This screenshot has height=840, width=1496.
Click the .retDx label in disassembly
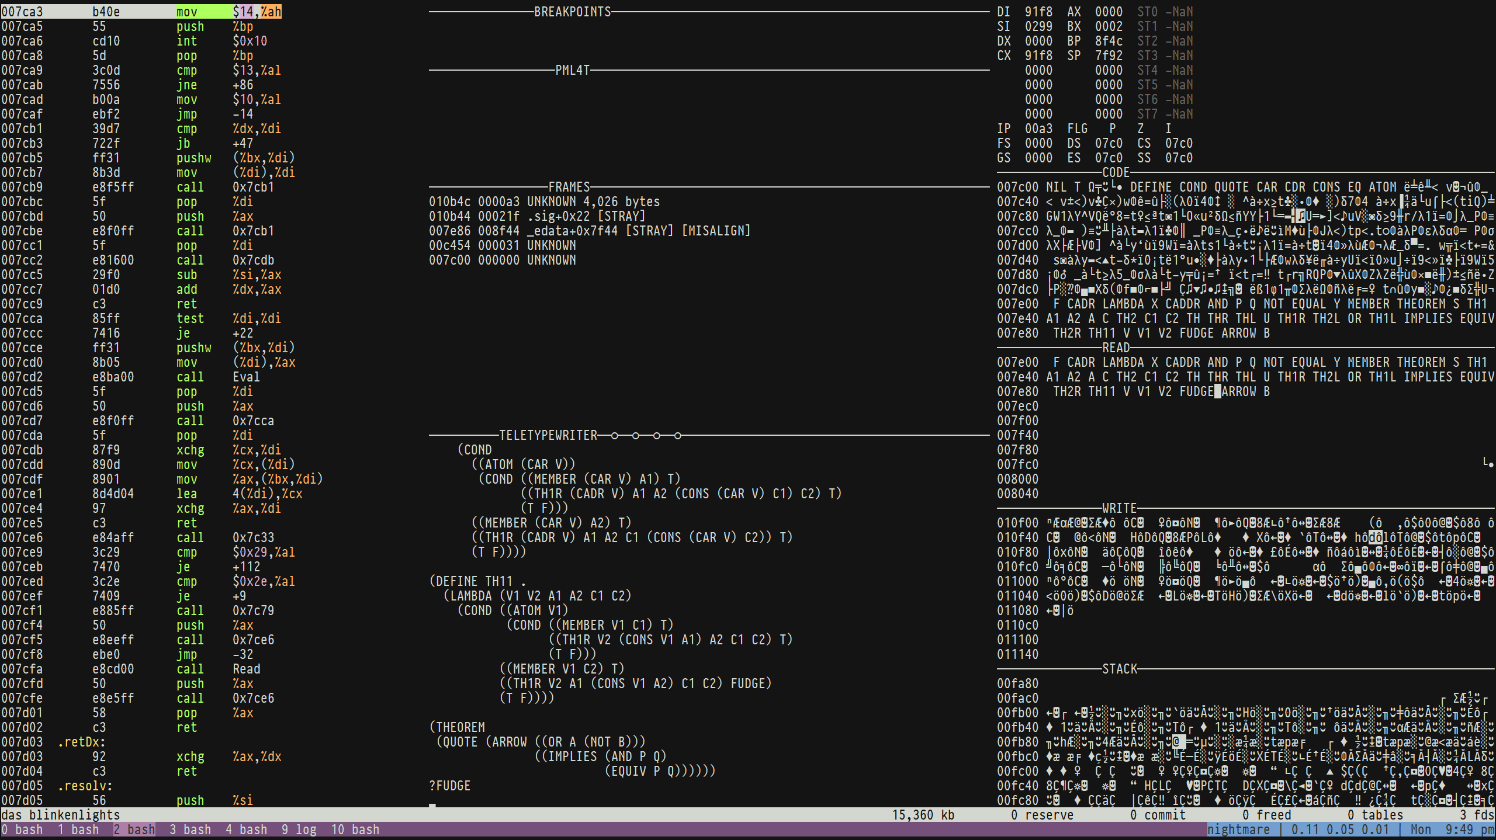tap(81, 742)
